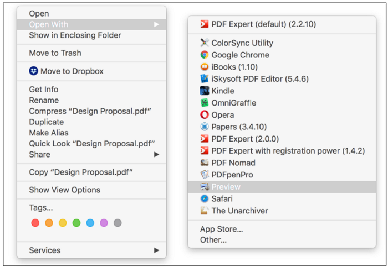Pick the Kindle app icon
Image resolution: width=388 pixels, height=267 pixels.
(205, 91)
